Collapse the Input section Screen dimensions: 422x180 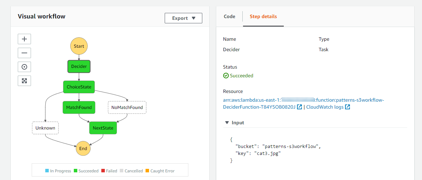(227, 123)
